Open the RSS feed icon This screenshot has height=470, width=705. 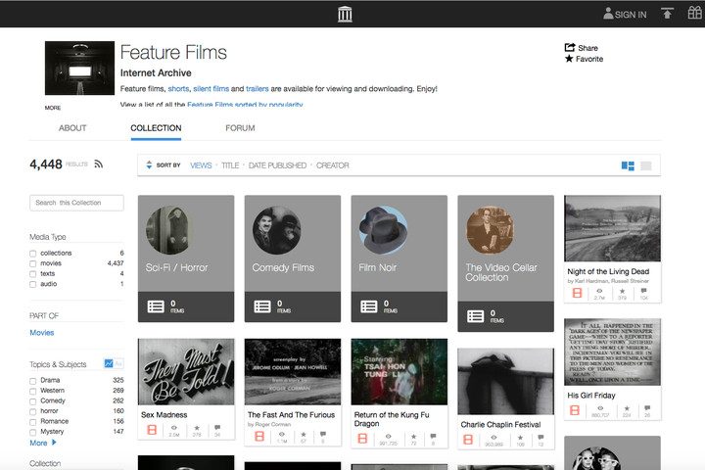tap(99, 164)
